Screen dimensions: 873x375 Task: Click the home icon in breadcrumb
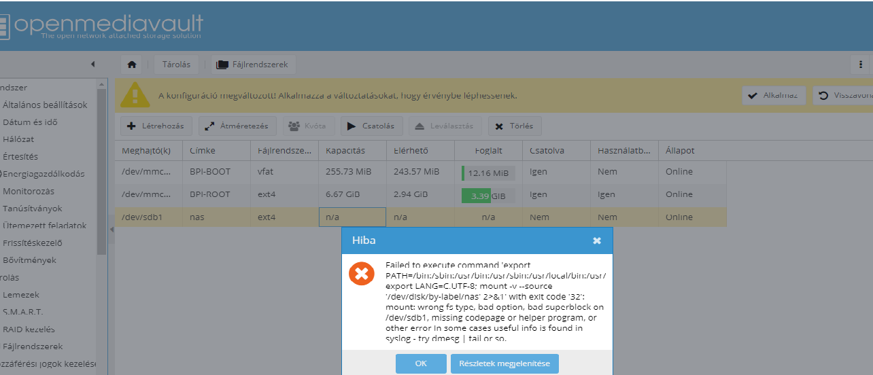(x=132, y=65)
